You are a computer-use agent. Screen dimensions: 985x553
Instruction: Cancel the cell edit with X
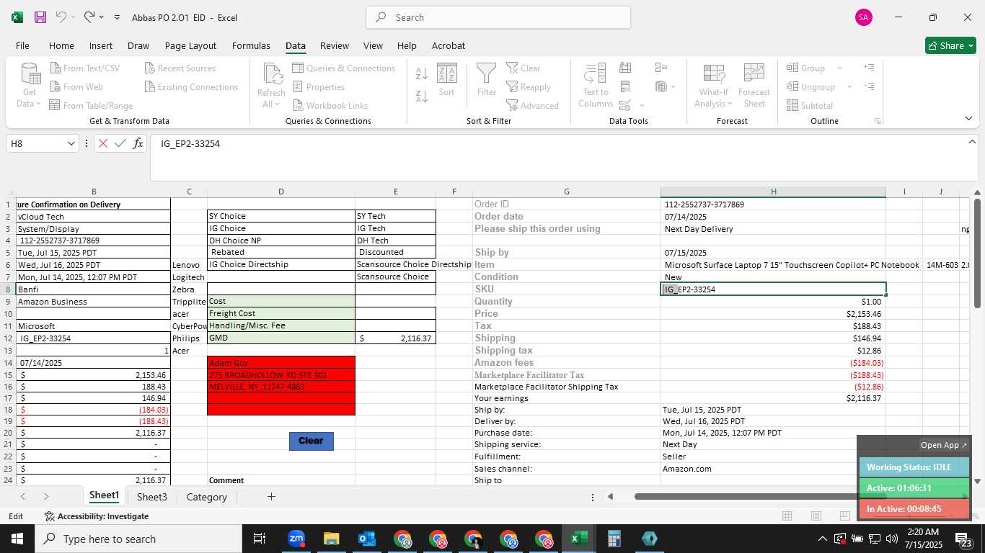pos(103,143)
